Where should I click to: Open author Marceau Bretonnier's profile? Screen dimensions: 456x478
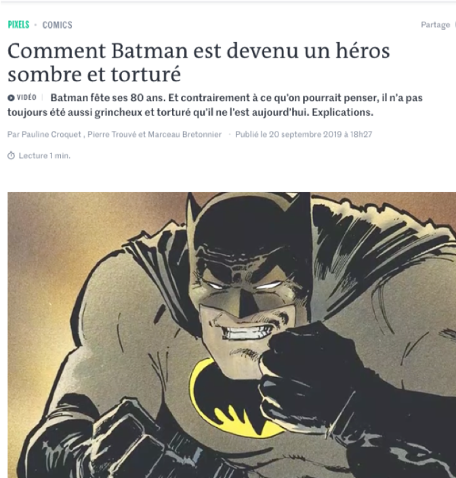[184, 134]
